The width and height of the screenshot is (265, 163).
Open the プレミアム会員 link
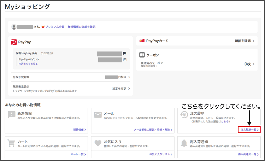[x=55, y=27]
